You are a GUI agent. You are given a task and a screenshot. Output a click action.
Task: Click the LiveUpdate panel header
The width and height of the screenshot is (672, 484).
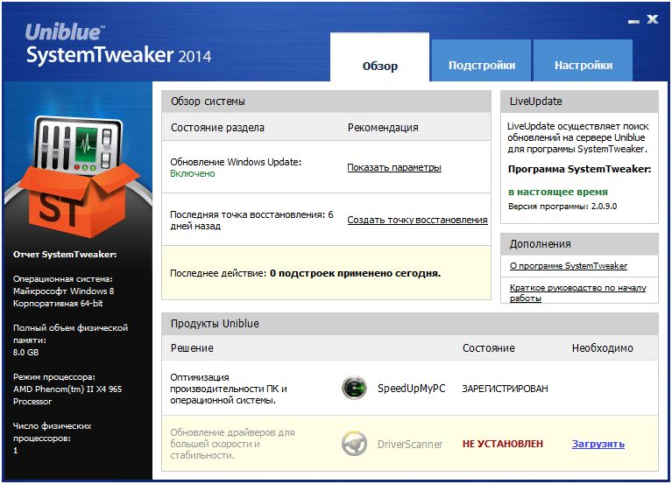(x=579, y=102)
